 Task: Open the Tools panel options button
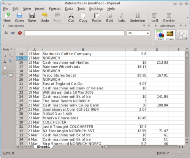click(x=11, y=49)
